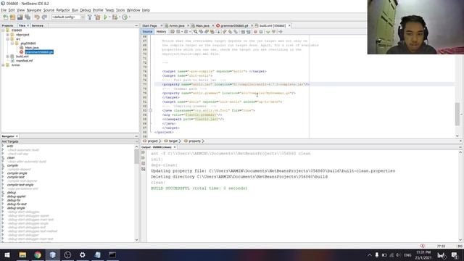Click the red Start Macro Recording icon
464x261 pixels.
[x=255, y=32]
